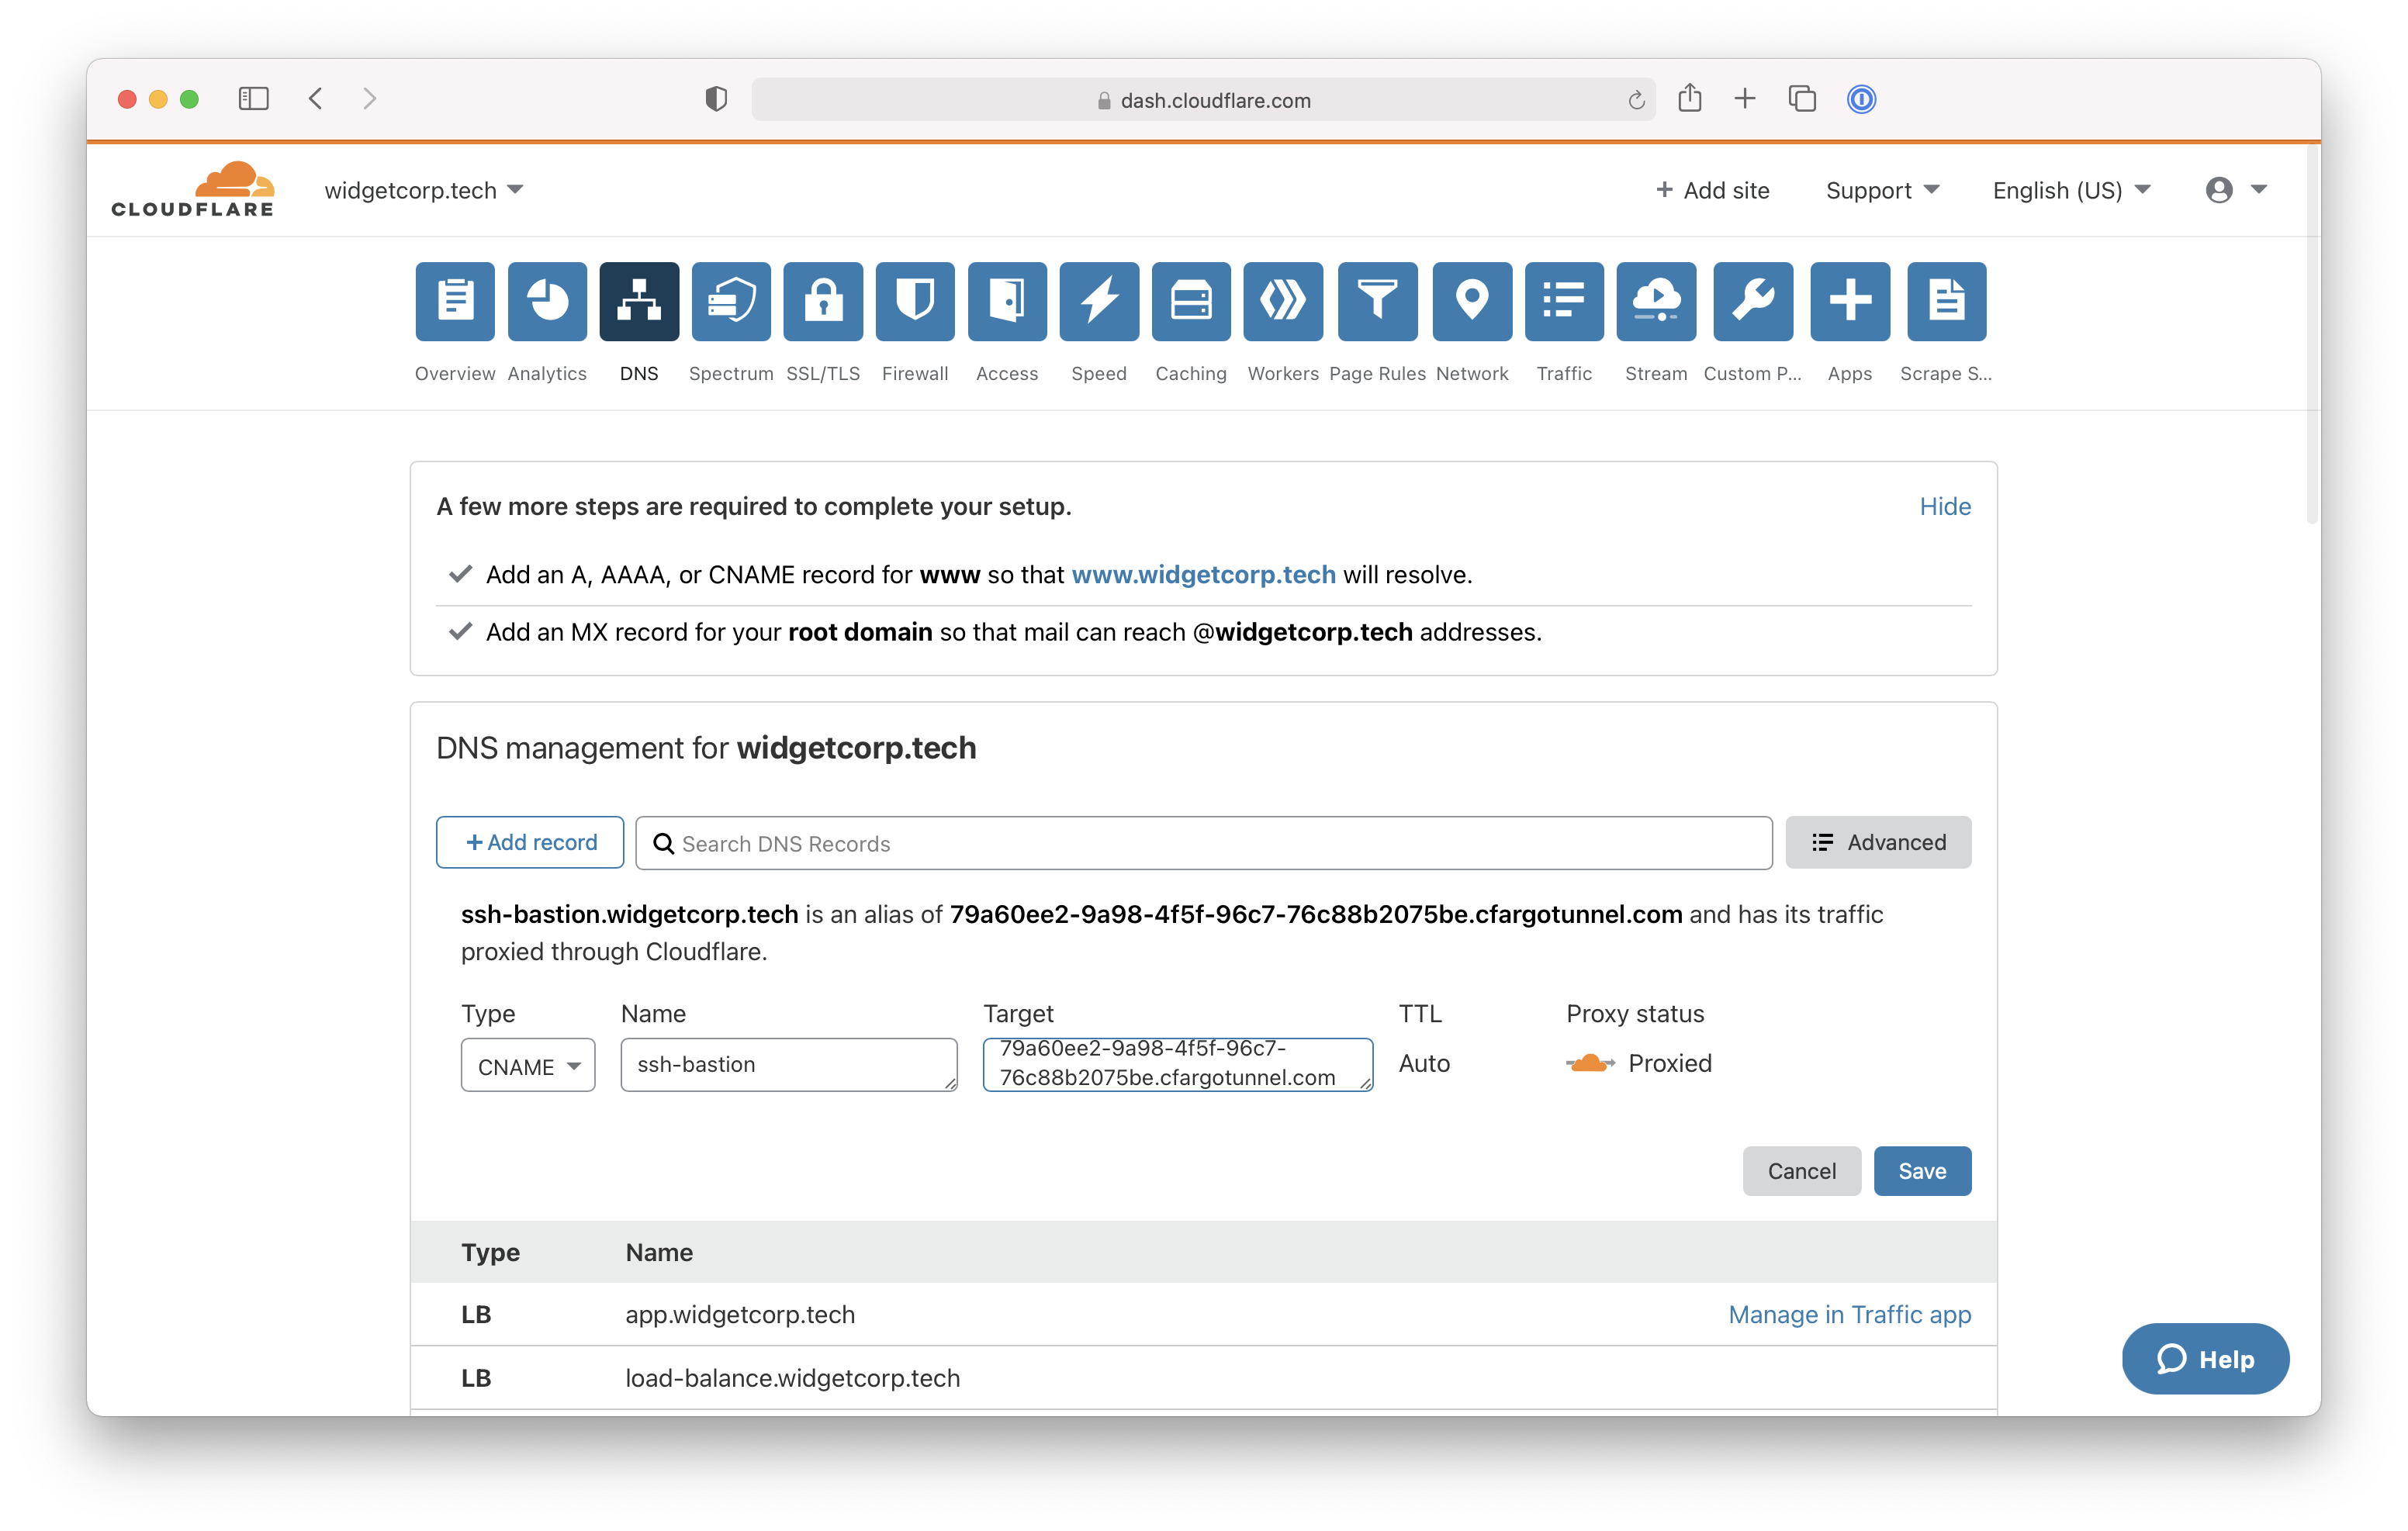Image resolution: width=2408 pixels, height=1531 pixels.
Task: Open the Workers icon
Action: [x=1283, y=301]
